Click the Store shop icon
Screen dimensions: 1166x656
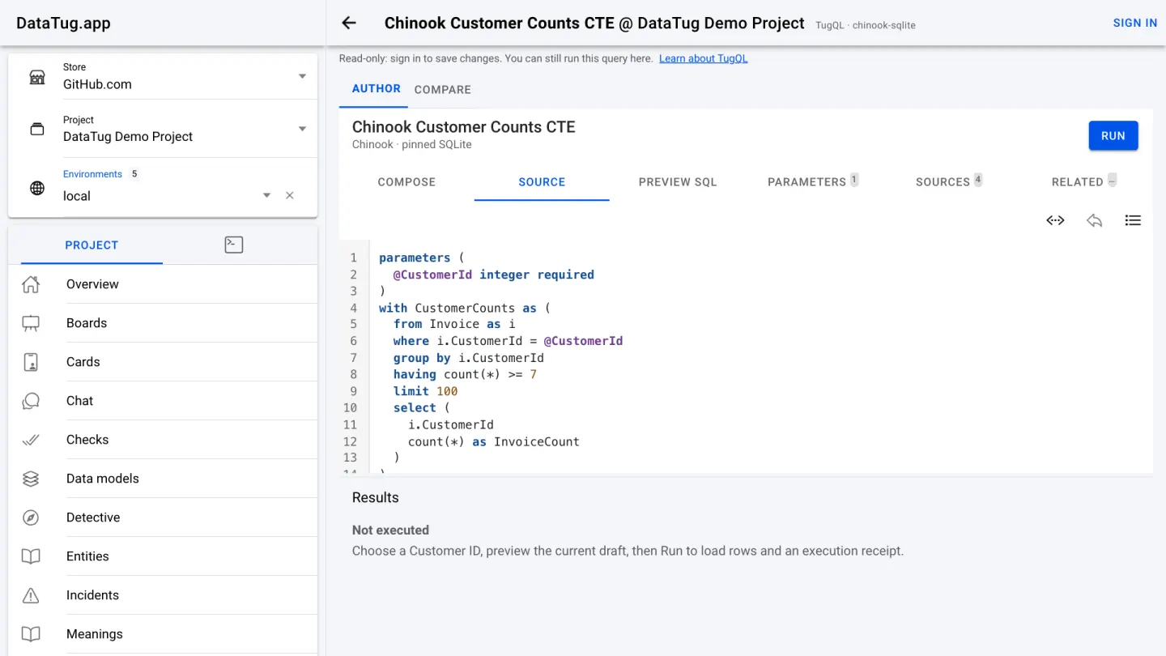[x=37, y=77]
